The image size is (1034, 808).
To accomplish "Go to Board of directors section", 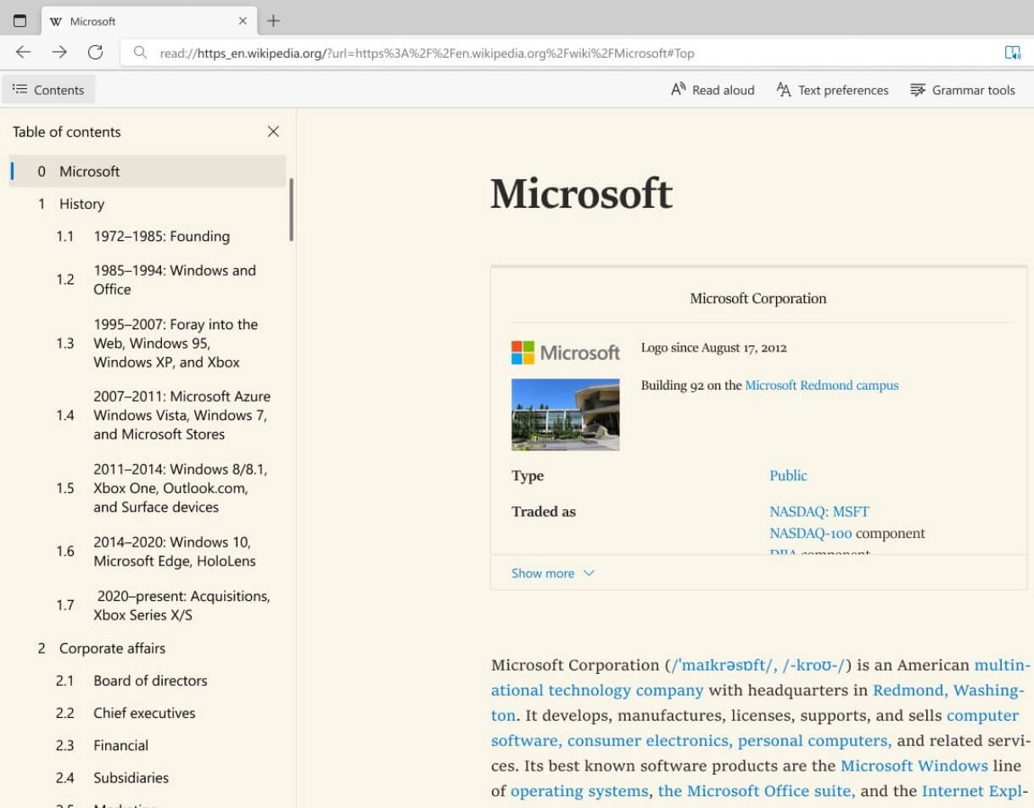I will coord(150,681).
